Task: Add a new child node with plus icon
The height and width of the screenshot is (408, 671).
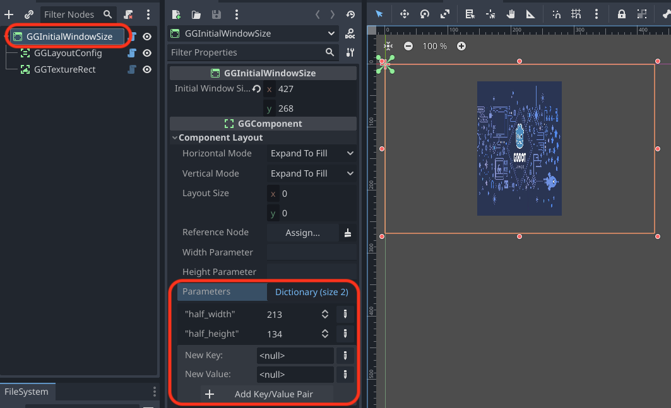Action: [9, 15]
